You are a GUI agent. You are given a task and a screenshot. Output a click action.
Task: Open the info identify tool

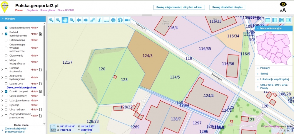(x=99, y=20)
